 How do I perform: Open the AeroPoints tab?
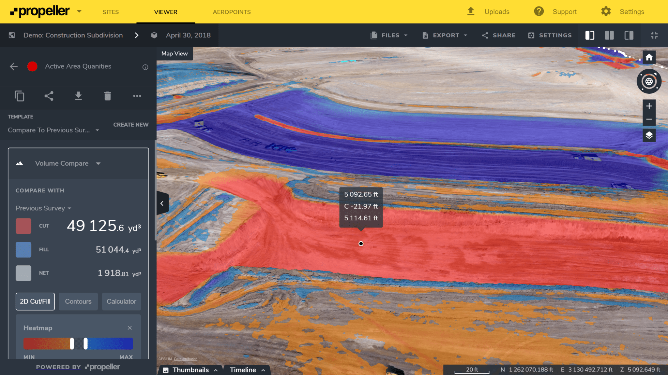click(x=232, y=12)
